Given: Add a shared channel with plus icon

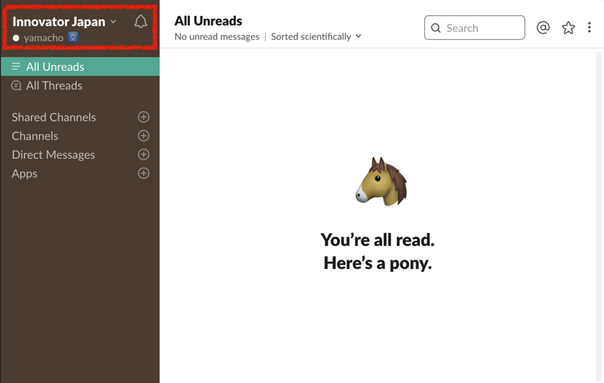Looking at the screenshot, I should coord(144,117).
